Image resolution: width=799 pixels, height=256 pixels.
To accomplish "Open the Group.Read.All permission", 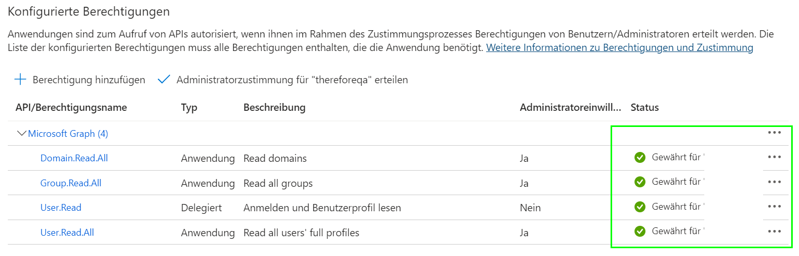I will (x=71, y=183).
